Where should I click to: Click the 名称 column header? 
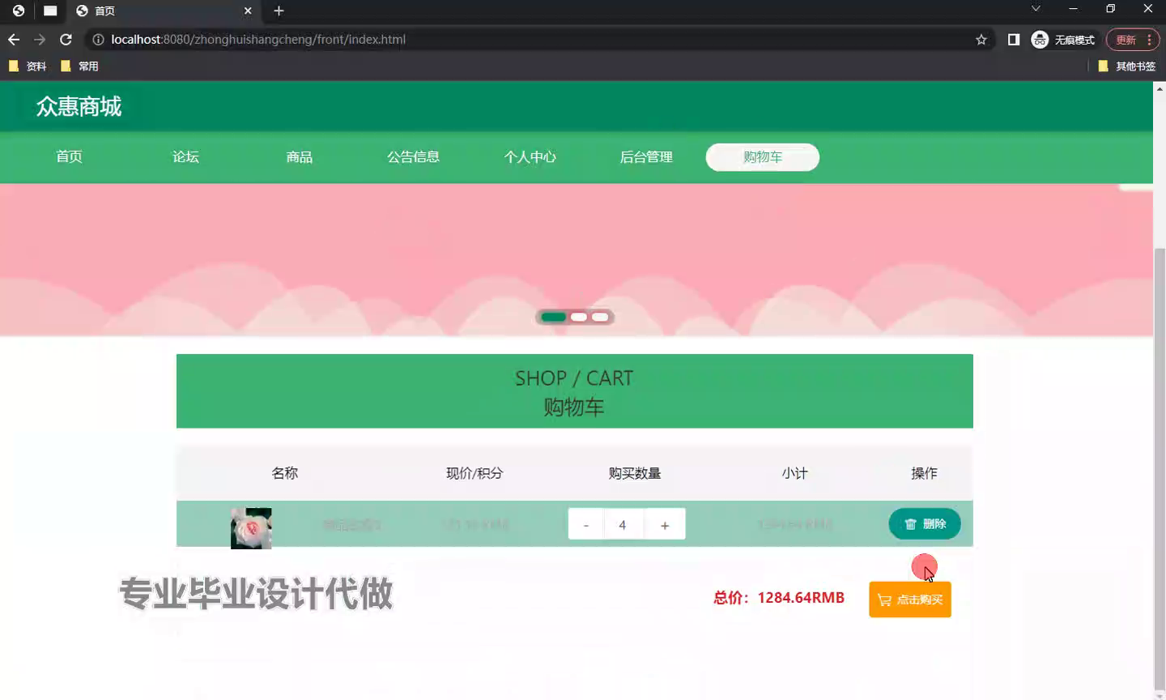coord(285,473)
